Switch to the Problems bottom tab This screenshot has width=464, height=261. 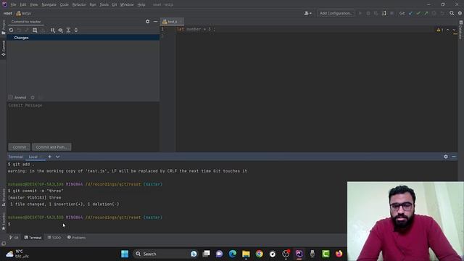coord(76,237)
